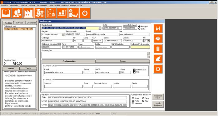Click the Conexão Site Servidor field
The width and height of the screenshot is (218, 116).
tap(63, 87)
